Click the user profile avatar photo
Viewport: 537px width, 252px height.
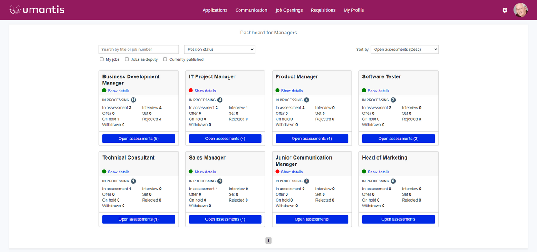[520, 10]
